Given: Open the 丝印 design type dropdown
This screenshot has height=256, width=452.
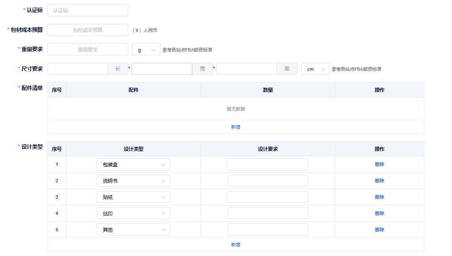Looking at the screenshot, I should (x=133, y=213).
